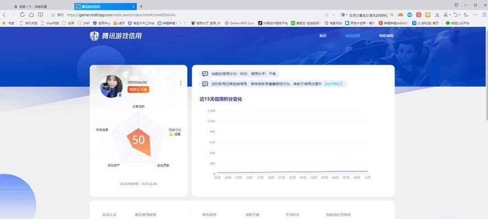Open the 淘宝千牛工作台 bookmark

click(x=141, y=23)
